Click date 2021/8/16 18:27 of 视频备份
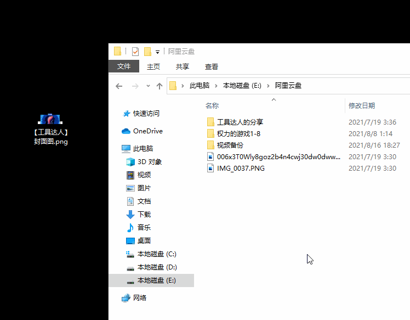The width and height of the screenshot is (410, 320). click(374, 145)
